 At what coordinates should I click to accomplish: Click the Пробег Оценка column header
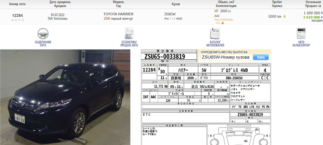[277, 4]
